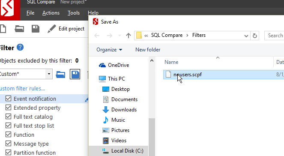
Task: Open project using the folder toolbar icon
Action: pos(19,29)
